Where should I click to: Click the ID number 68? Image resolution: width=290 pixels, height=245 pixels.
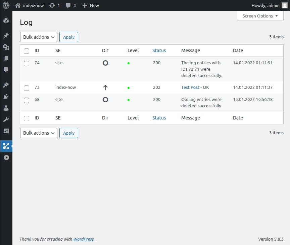[37, 99]
